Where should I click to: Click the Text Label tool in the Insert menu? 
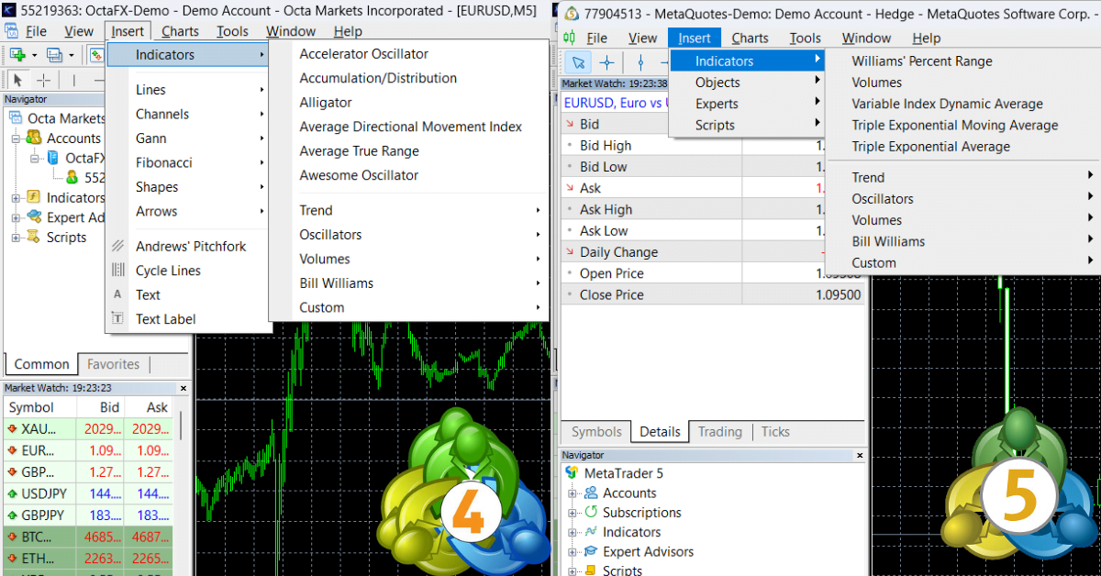[x=167, y=318]
